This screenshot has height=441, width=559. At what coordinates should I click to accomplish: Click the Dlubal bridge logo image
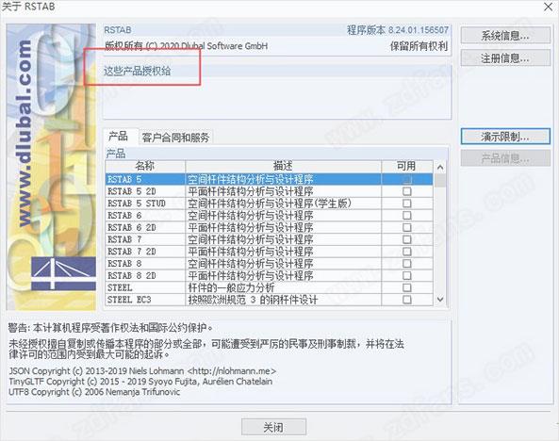[63, 272]
